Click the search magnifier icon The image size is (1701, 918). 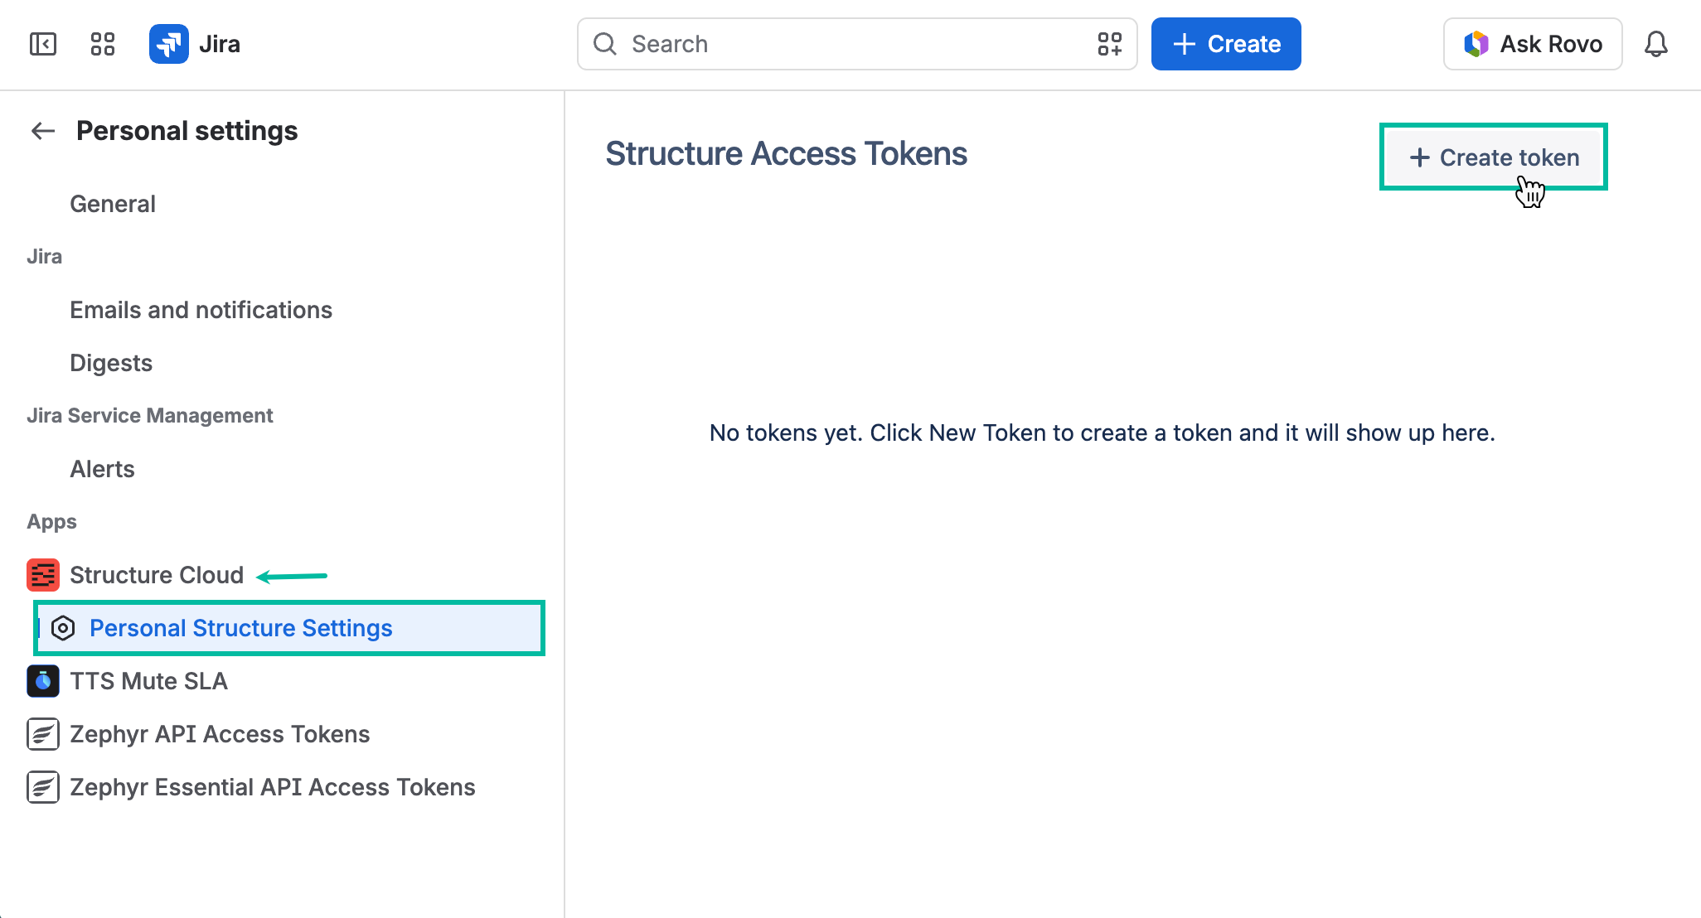[606, 44]
